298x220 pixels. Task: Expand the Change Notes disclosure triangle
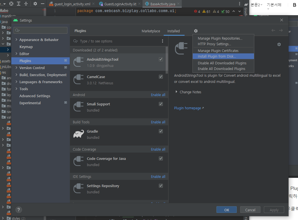coord(176,92)
